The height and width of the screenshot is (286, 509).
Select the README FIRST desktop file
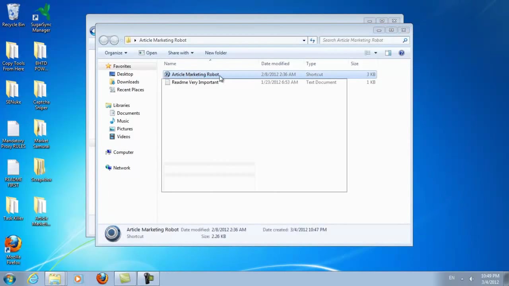[x=13, y=173]
